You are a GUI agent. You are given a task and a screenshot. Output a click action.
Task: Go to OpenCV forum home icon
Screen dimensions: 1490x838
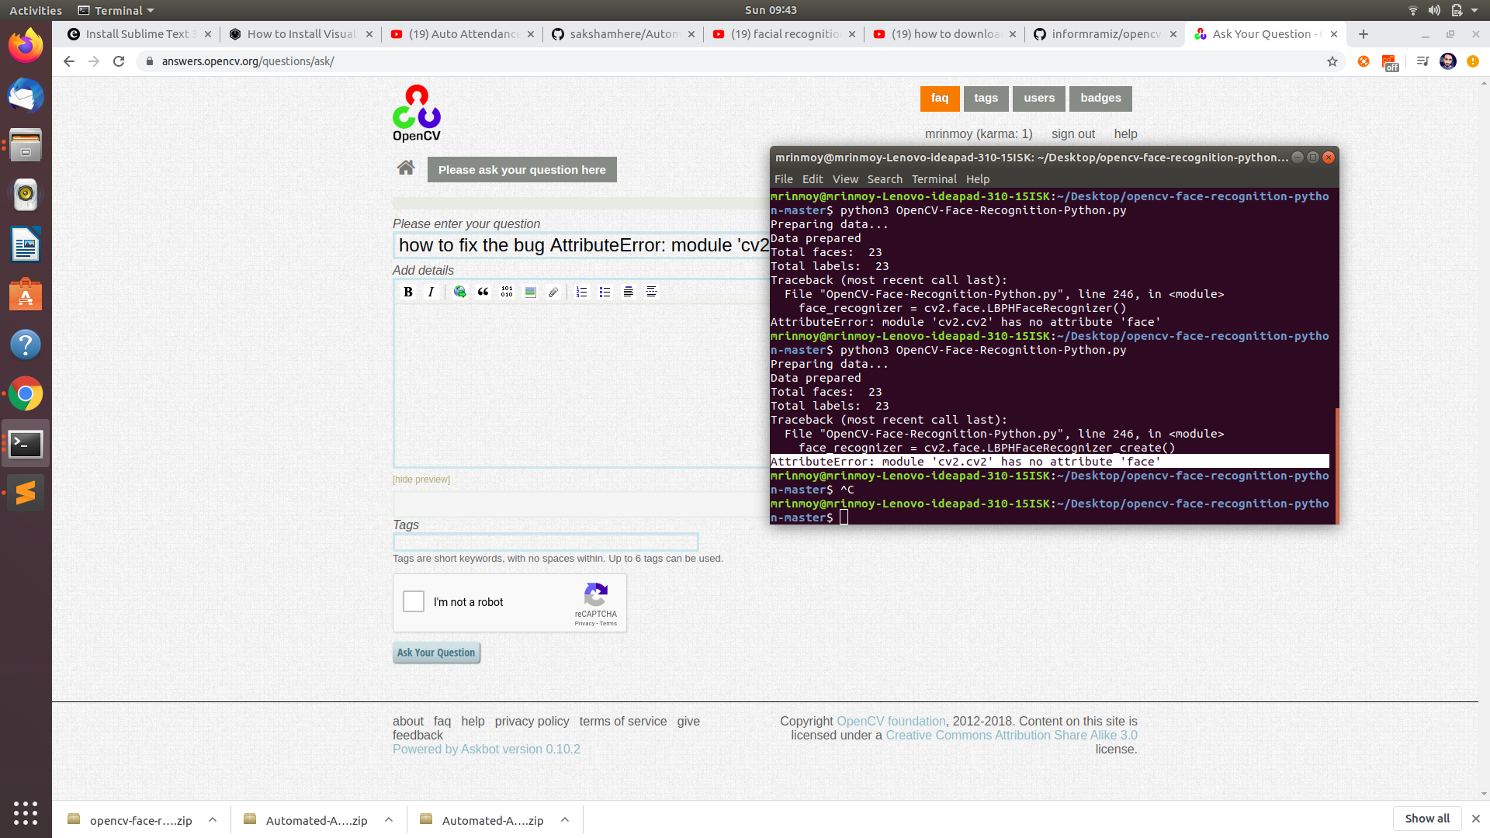406,168
